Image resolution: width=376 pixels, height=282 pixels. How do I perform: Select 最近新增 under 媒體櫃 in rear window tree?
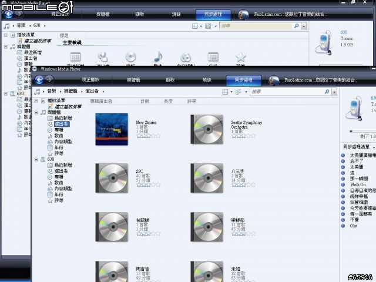[33, 52]
